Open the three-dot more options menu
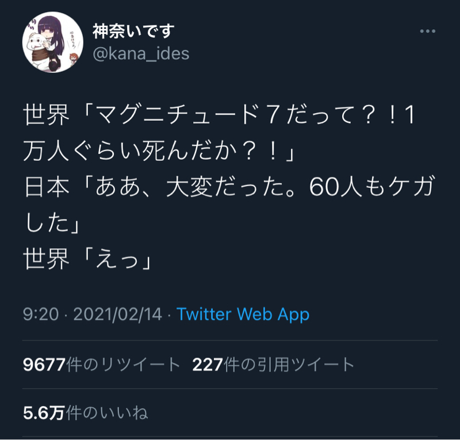 [427, 31]
